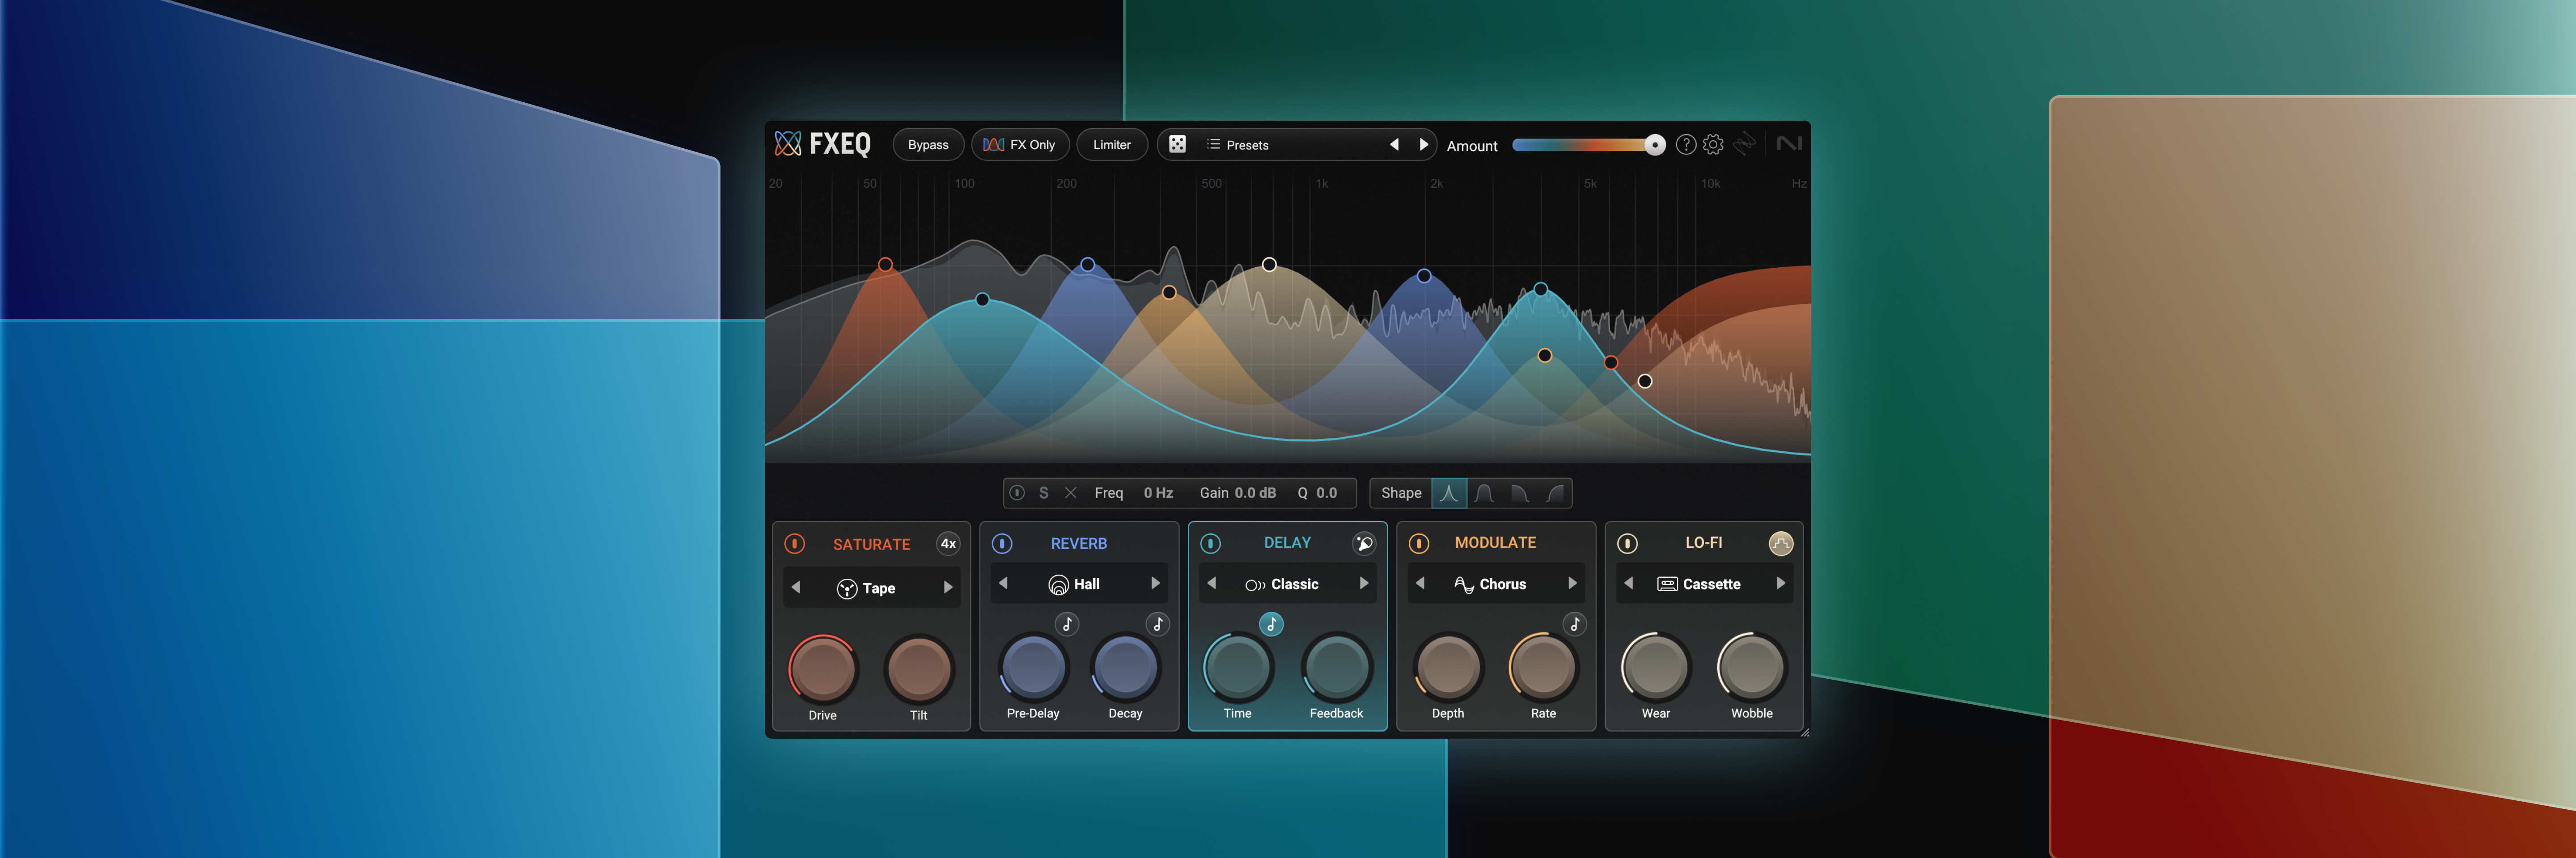Toggle the 4x oversampling button
2576x858 pixels.
tap(948, 543)
